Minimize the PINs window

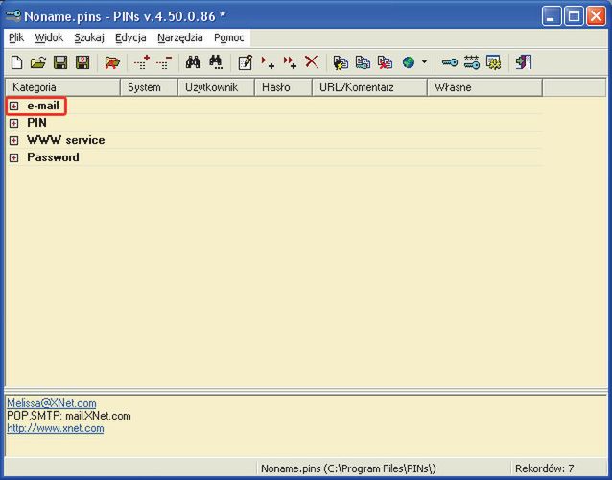point(552,16)
